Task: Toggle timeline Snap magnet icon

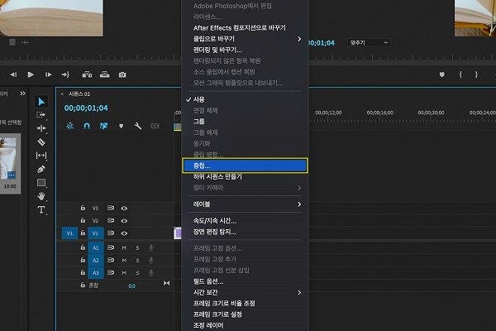Action: pyautogui.click(x=87, y=126)
